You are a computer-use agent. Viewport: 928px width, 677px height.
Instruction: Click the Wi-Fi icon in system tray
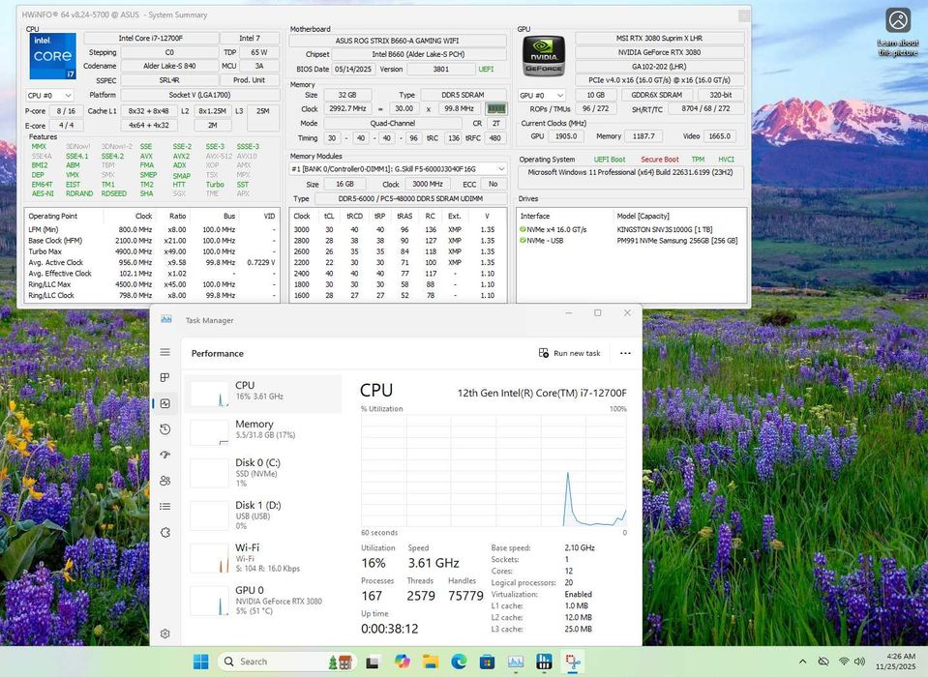[x=844, y=661]
